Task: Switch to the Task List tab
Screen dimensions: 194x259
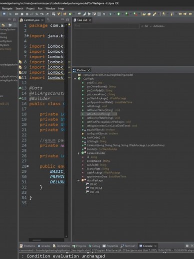Action: pos(82,20)
